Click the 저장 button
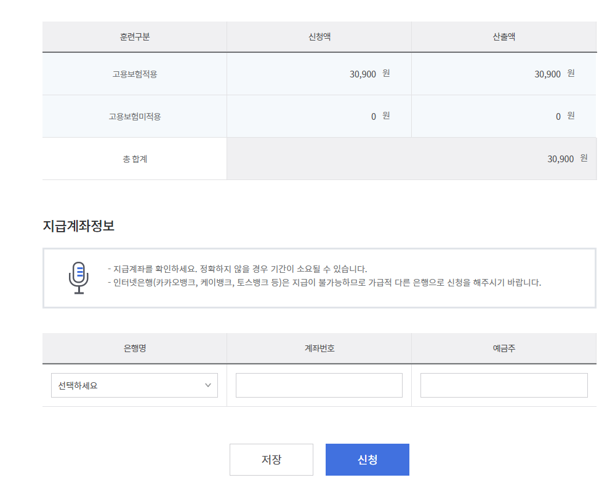This screenshot has height=499, width=615. click(x=271, y=460)
